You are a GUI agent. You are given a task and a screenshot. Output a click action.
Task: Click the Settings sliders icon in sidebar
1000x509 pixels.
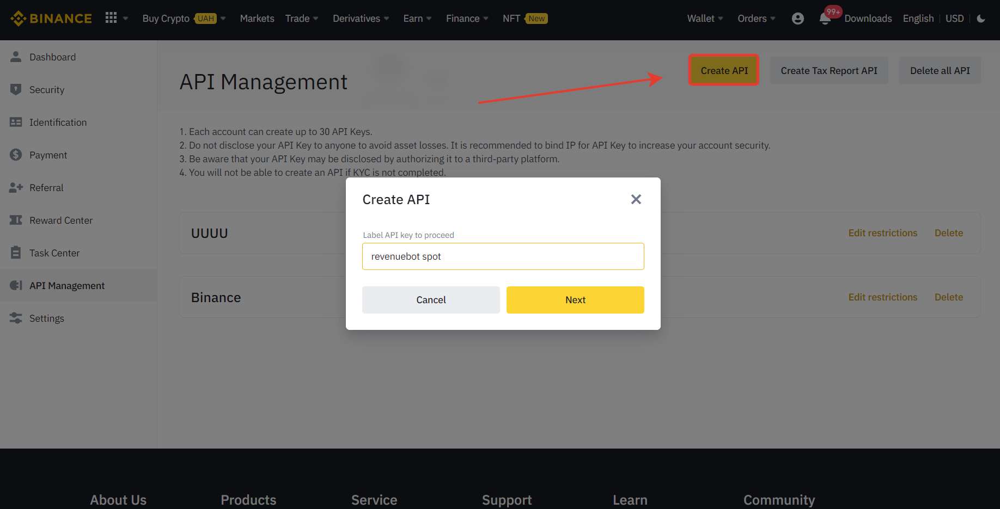(x=16, y=318)
